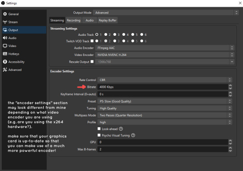Screen dimensions: 243x171
Task: Open the Rate Control dropdown
Action: click(165, 80)
